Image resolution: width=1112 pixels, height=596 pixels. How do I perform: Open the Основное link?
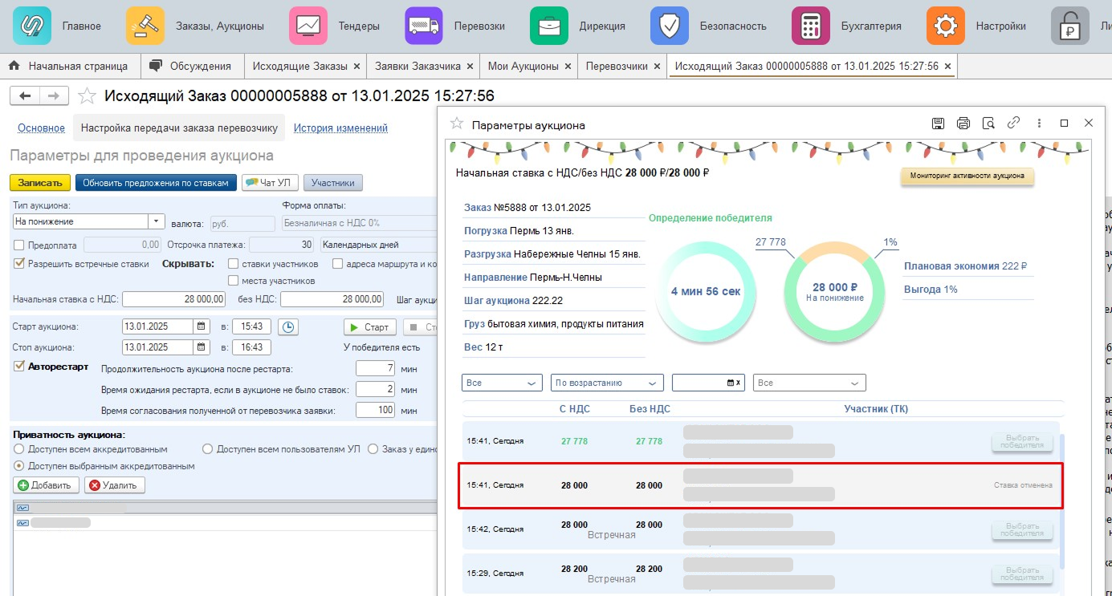tap(41, 128)
